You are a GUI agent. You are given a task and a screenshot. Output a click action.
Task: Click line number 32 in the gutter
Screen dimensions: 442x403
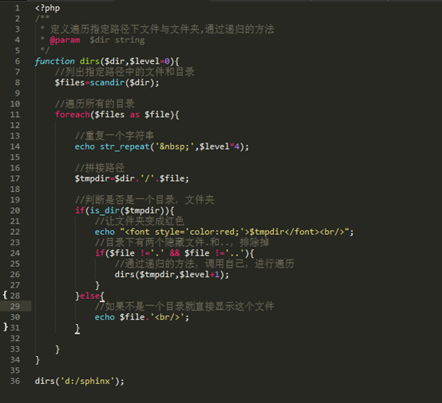click(15, 338)
